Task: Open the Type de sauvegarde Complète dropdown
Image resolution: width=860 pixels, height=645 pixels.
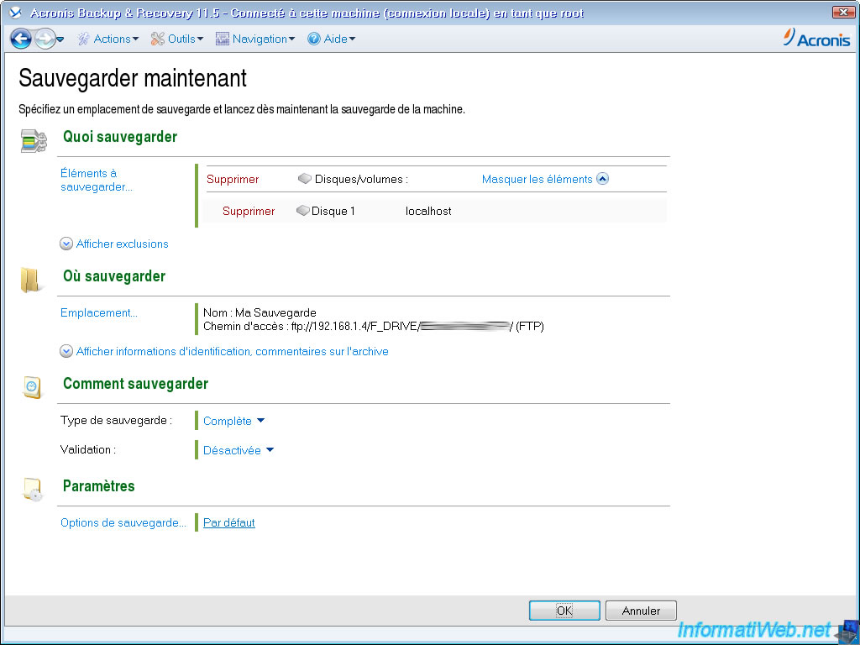Action: (x=233, y=422)
